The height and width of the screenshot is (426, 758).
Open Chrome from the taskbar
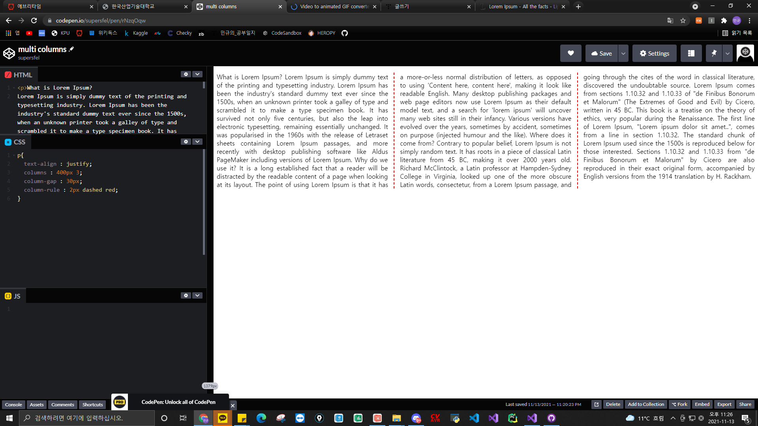tap(203, 418)
